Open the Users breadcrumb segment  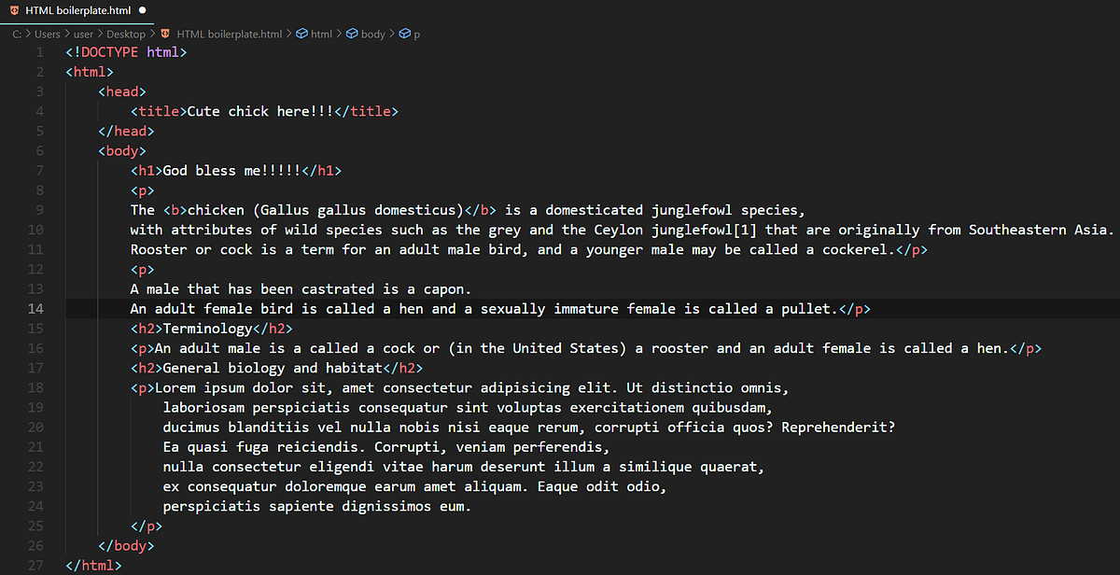pyautogui.click(x=48, y=34)
